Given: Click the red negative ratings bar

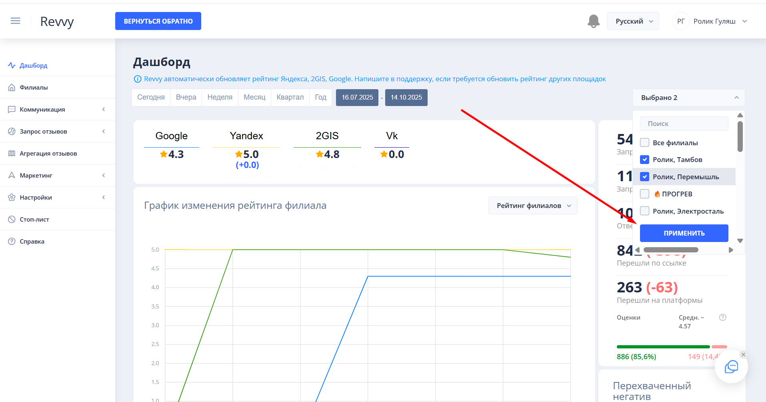Looking at the screenshot, I should tap(719, 347).
